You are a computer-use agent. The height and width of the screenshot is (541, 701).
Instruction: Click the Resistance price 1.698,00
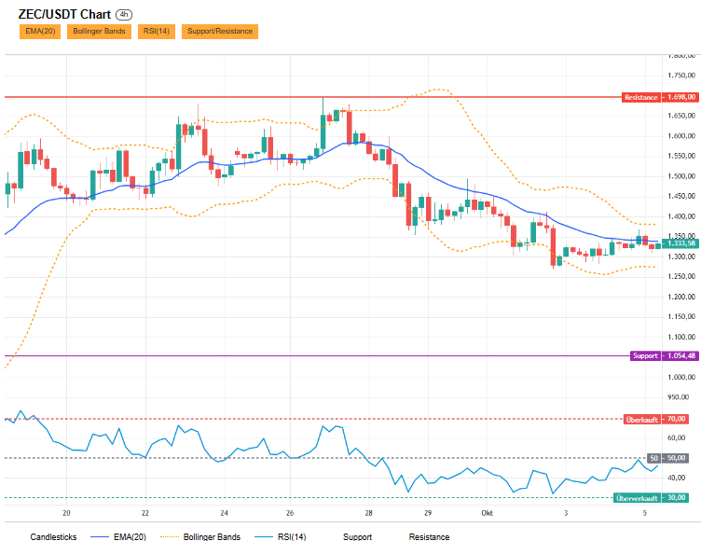(680, 97)
